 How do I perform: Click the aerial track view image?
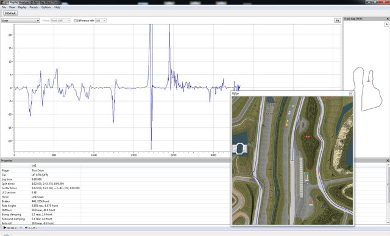pyautogui.click(x=292, y=161)
